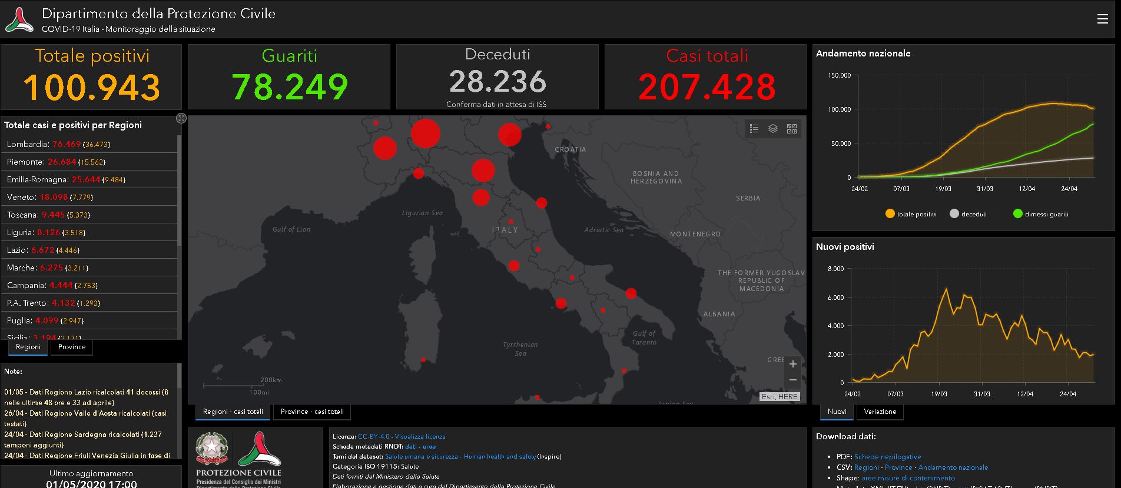The image size is (1121, 488).
Task: Expand the regions list panel to fullscreen
Action: tap(181, 119)
